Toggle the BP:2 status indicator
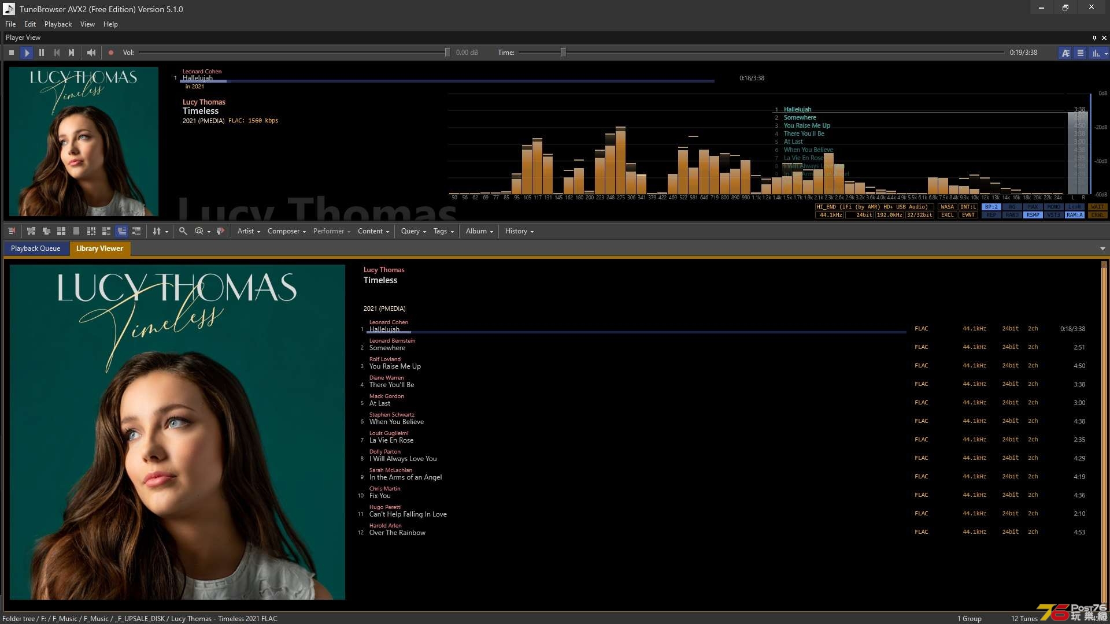The image size is (1110, 624). [x=991, y=207]
